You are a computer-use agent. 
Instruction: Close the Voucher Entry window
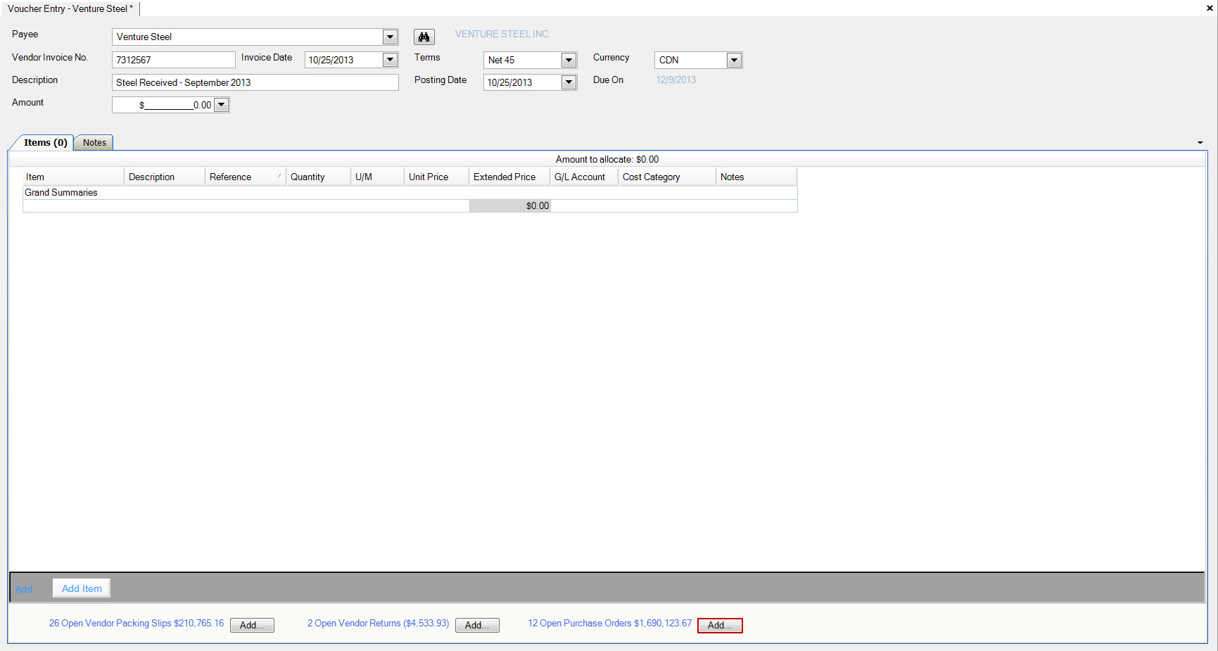click(x=1209, y=8)
